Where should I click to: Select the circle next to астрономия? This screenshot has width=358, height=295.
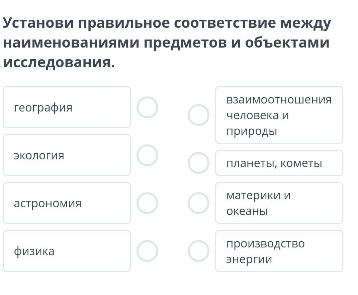point(147,203)
